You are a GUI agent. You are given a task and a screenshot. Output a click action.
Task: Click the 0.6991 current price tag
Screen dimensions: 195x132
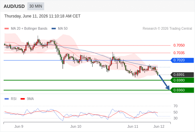tap(182, 75)
